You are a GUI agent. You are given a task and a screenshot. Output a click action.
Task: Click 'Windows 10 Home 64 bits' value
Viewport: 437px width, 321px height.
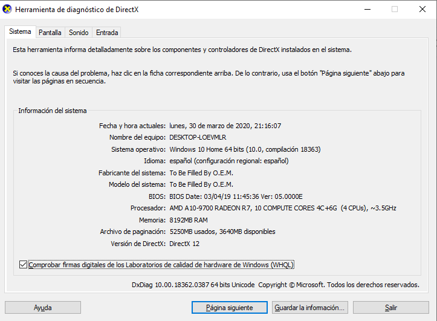(245, 149)
